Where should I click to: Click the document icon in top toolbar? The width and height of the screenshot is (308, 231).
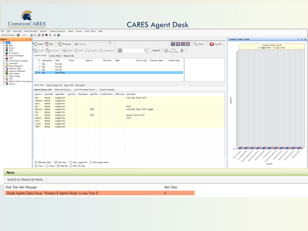tap(50, 35)
